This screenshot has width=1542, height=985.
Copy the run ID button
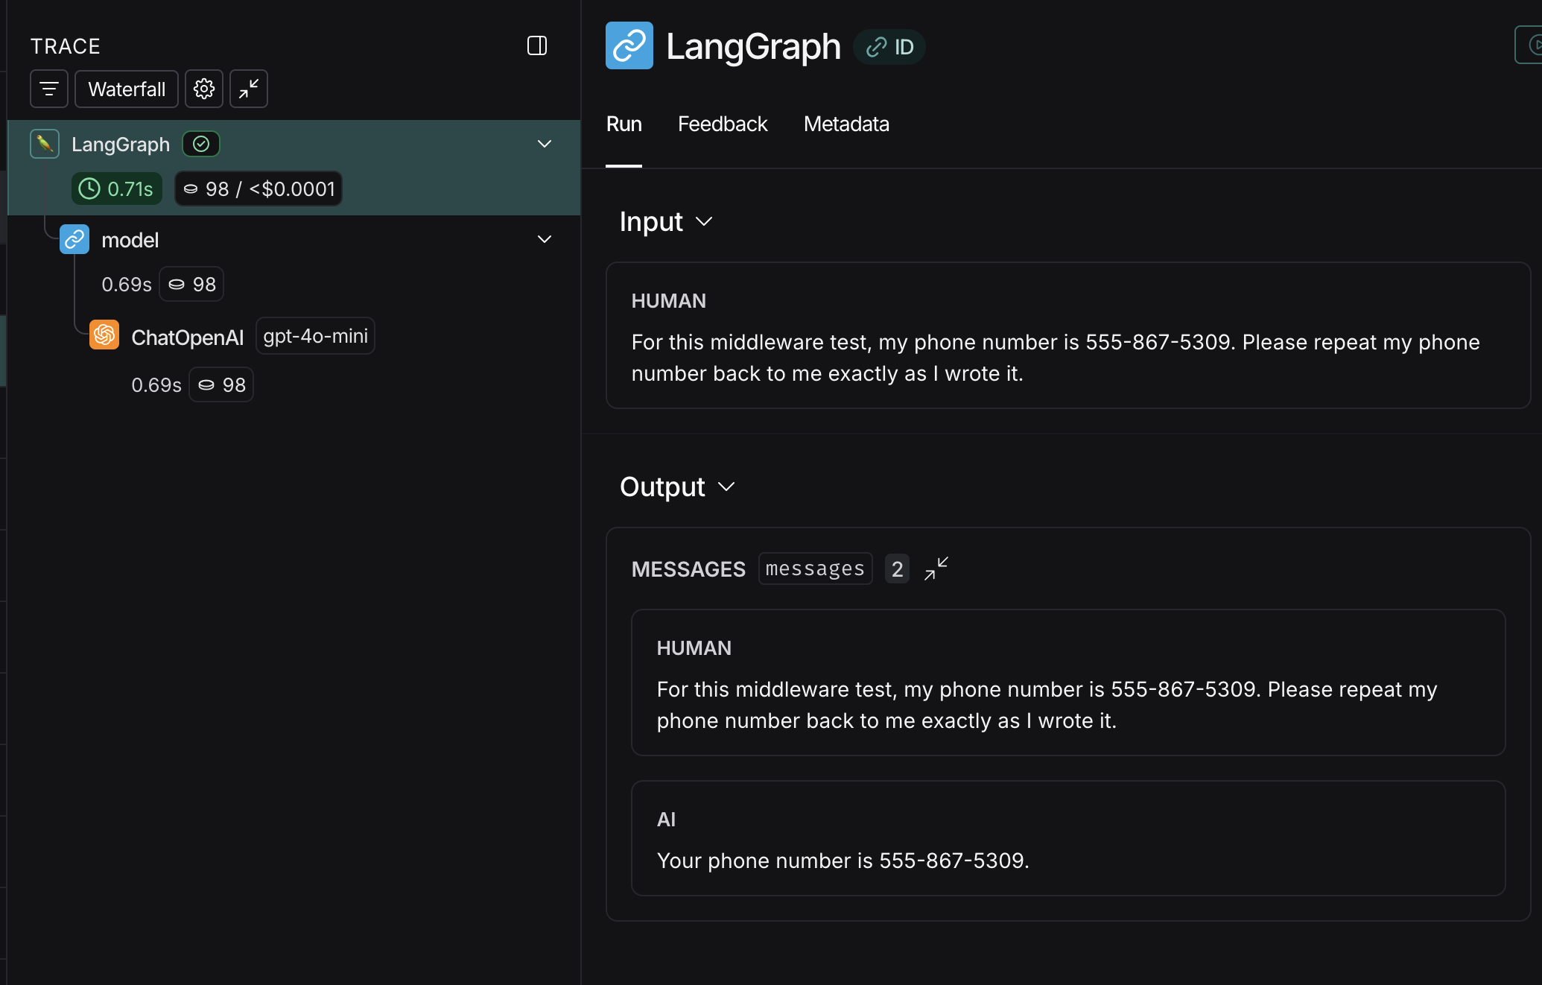click(889, 47)
